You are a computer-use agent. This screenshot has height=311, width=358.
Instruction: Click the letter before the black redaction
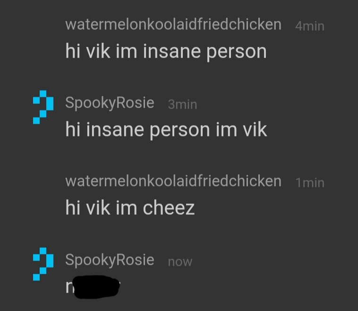tap(69, 287)
